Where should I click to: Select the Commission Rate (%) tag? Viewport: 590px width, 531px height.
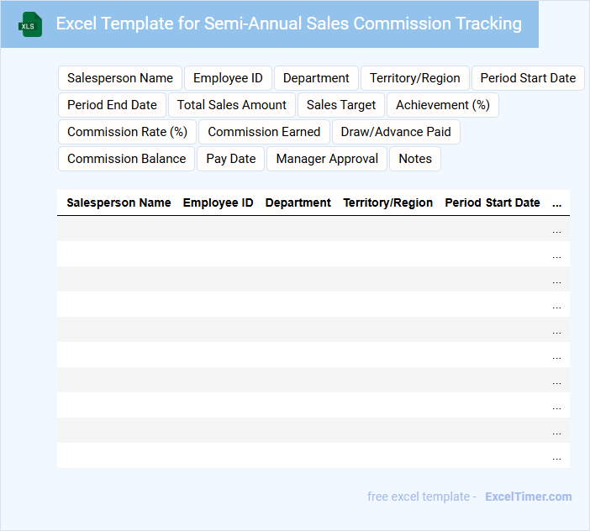[x=127, y=132]
